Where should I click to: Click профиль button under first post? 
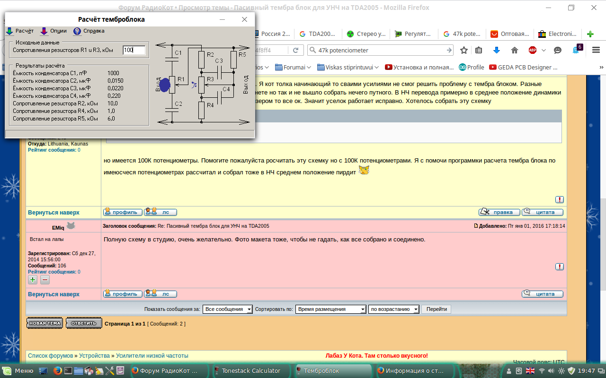[x=123, y=212]
